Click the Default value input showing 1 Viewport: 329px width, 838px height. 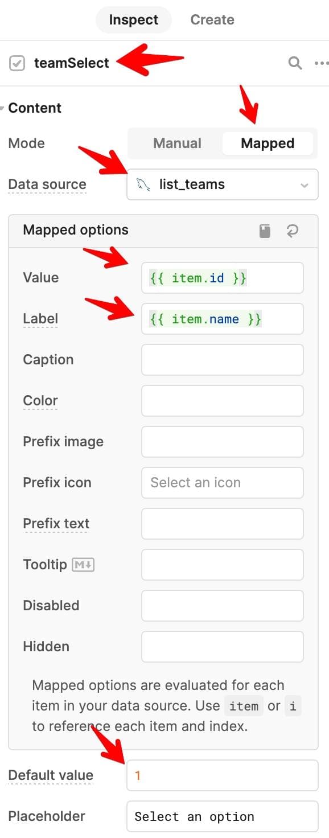pos(222,775)
